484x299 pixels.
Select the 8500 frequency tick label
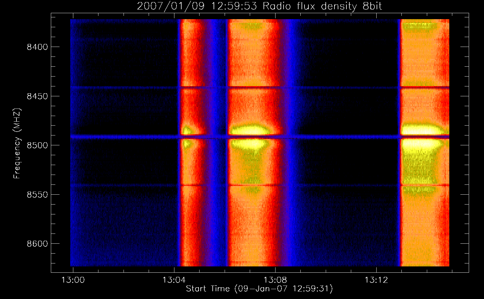pos(37,145)
